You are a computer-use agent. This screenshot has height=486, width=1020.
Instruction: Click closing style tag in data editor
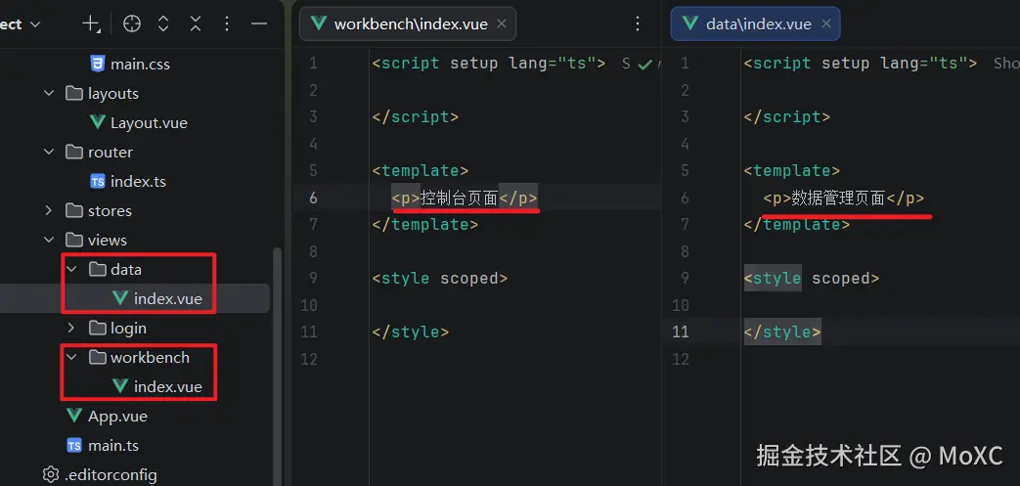coord(782,331)
